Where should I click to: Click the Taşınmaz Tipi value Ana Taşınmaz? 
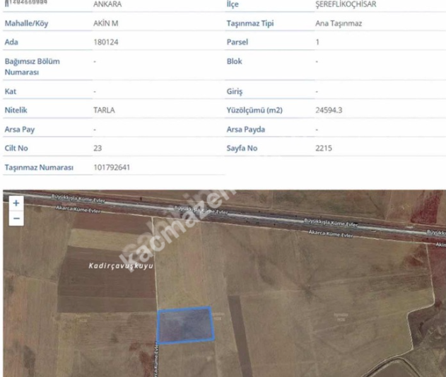click(339, 23)
